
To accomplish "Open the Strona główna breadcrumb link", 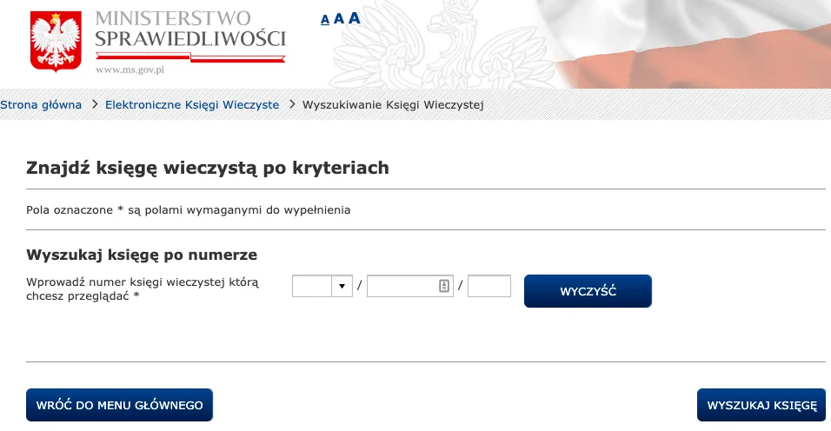I will click(x=41, y=105).
